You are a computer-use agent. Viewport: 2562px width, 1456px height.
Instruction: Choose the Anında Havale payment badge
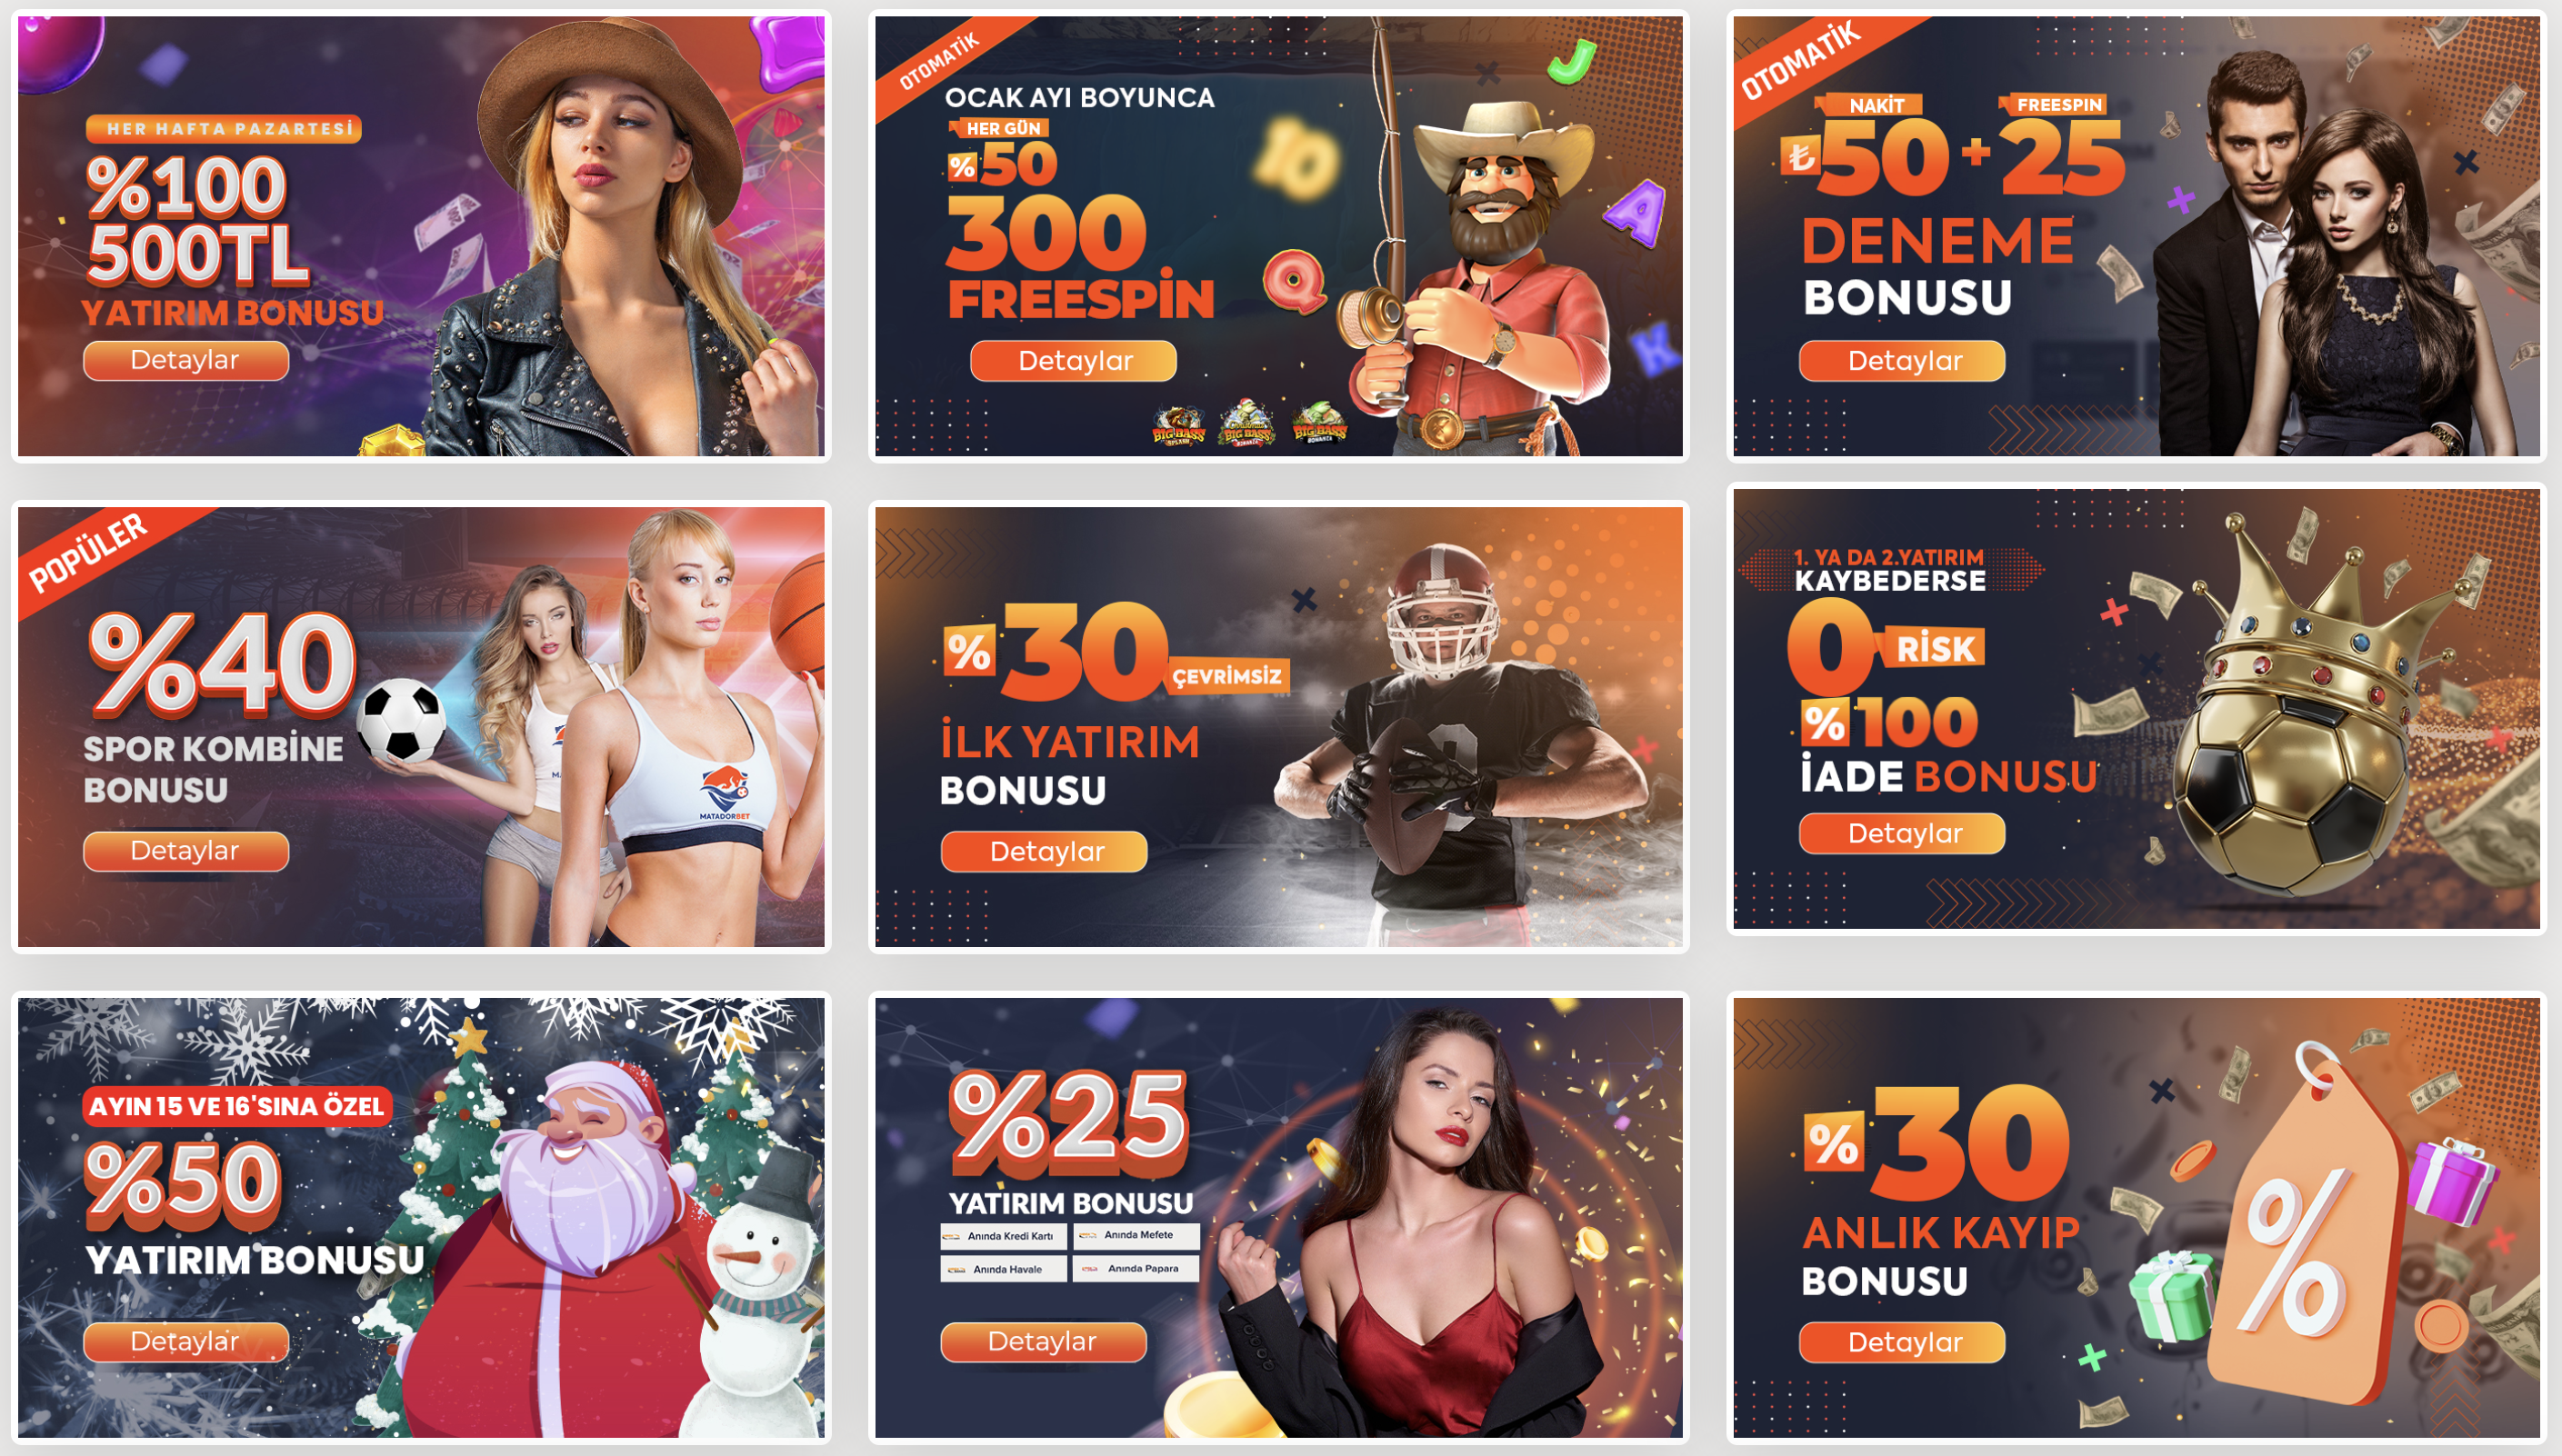1003,1269
